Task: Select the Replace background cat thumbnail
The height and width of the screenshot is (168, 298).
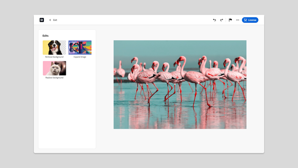Action: point(54,68)
